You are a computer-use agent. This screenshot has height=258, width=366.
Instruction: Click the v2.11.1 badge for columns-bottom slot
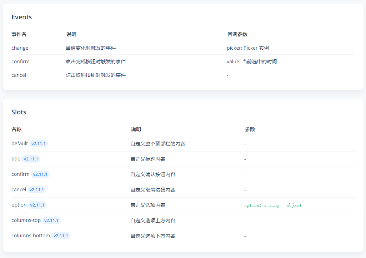point(61,235)
